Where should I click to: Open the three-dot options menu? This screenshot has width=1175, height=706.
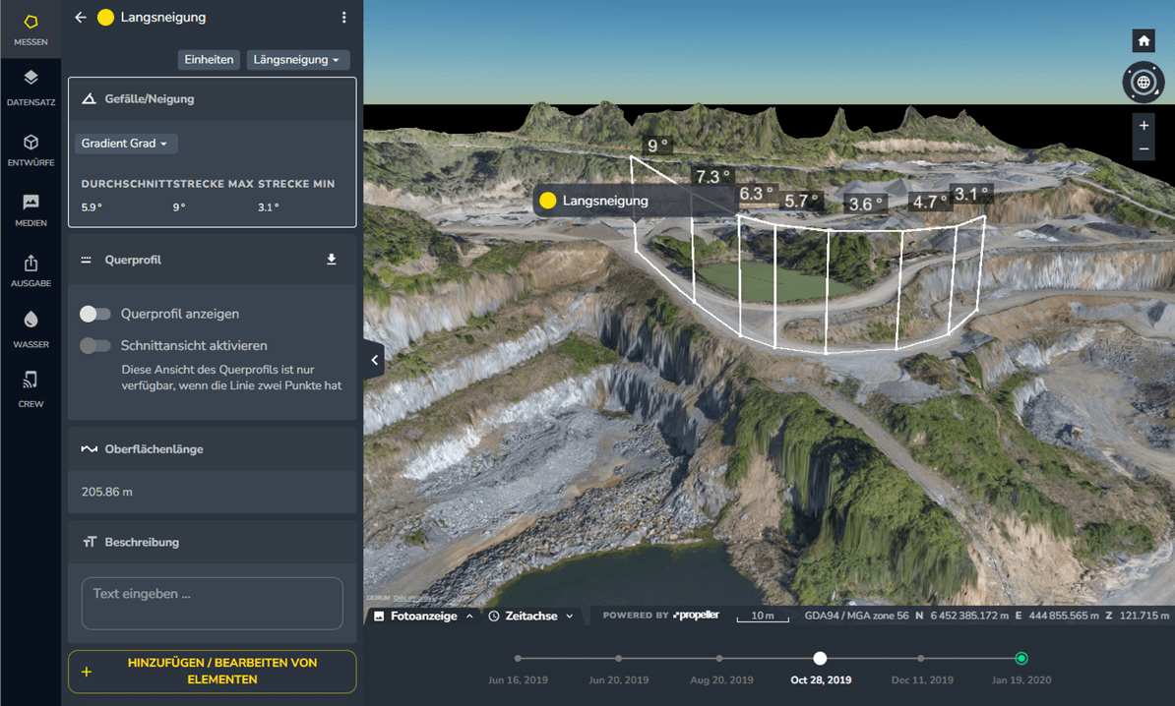click(343, 18)
